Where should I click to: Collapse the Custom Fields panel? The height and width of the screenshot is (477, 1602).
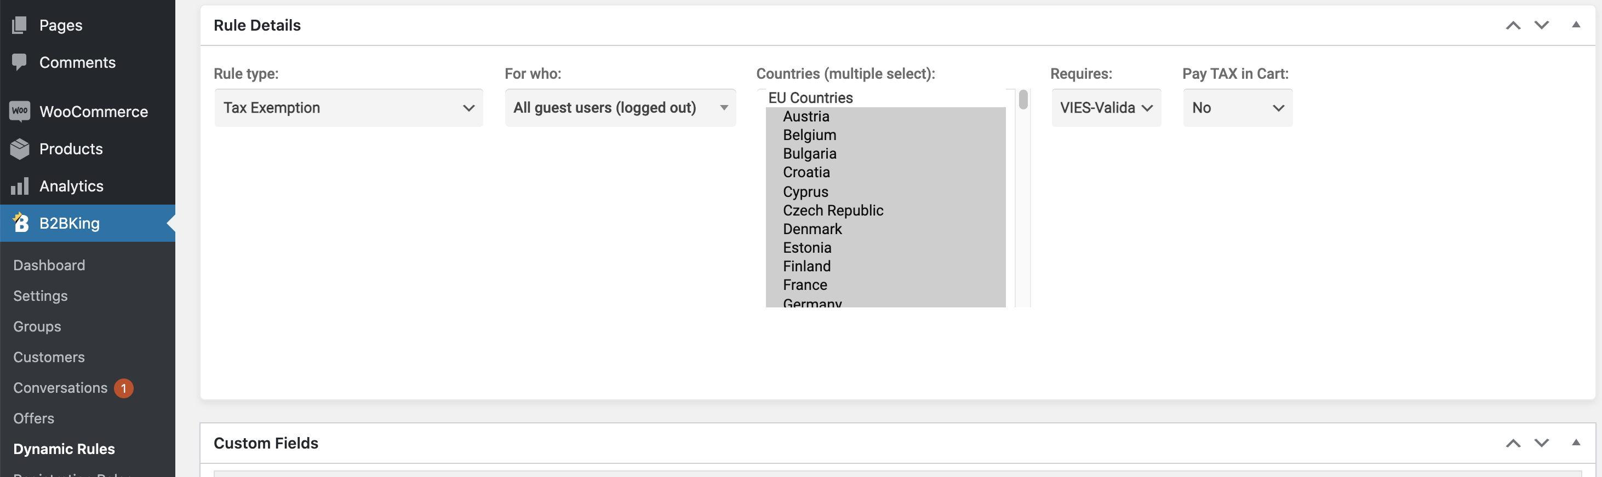pos(1576,442)
